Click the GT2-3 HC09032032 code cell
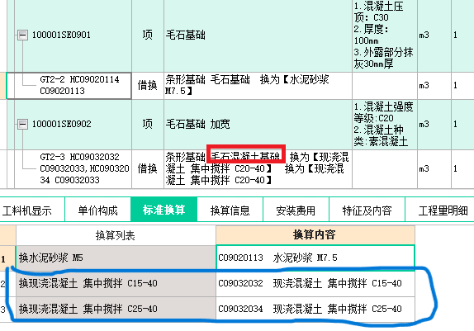474x331 pixels. 73,168
